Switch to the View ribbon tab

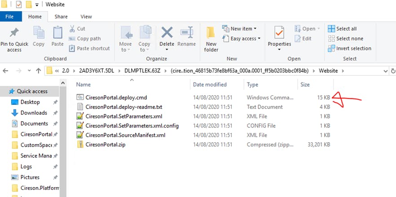pyautogui.click(x=86, y=17)
